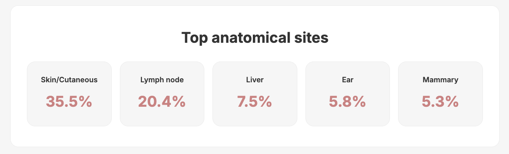Click the 5.8% Ear figure
509x154 pixels.
pyautogui.click(x=347, y=101)
